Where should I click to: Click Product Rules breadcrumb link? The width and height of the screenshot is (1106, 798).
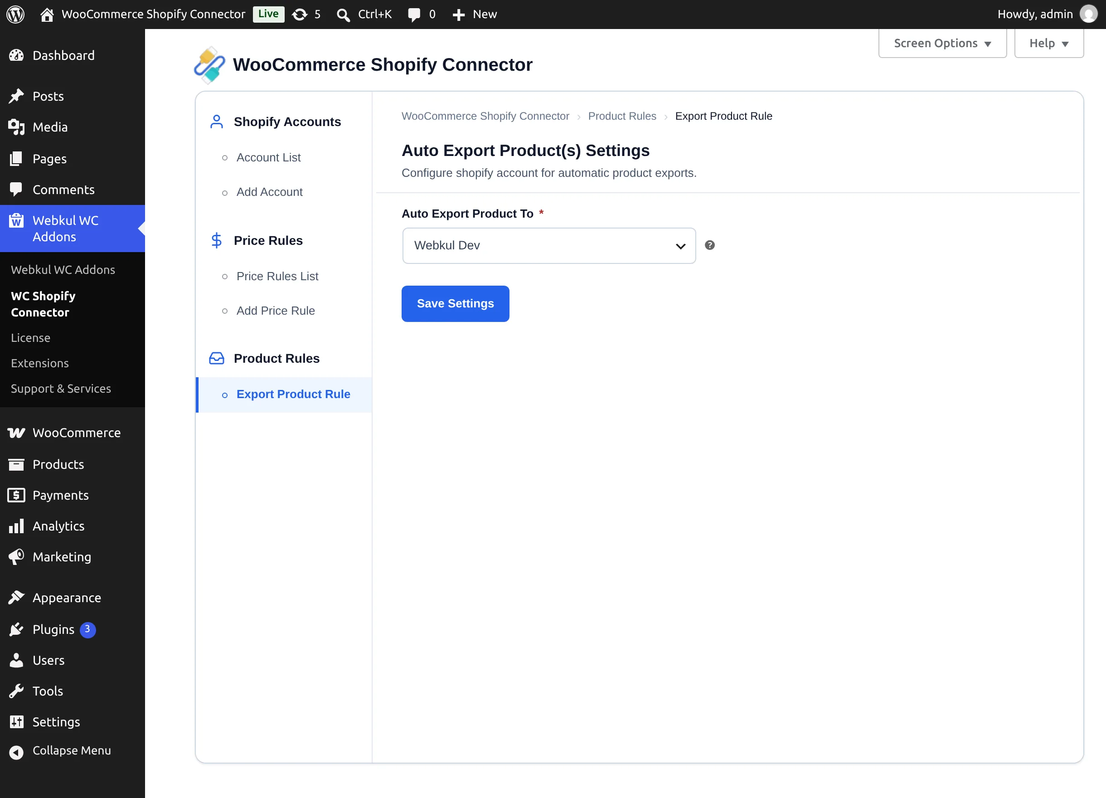(x=622, y=116)
